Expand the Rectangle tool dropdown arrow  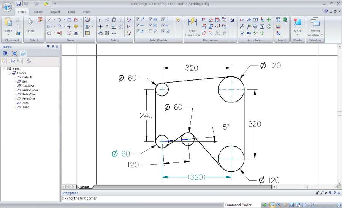point(54,27)
